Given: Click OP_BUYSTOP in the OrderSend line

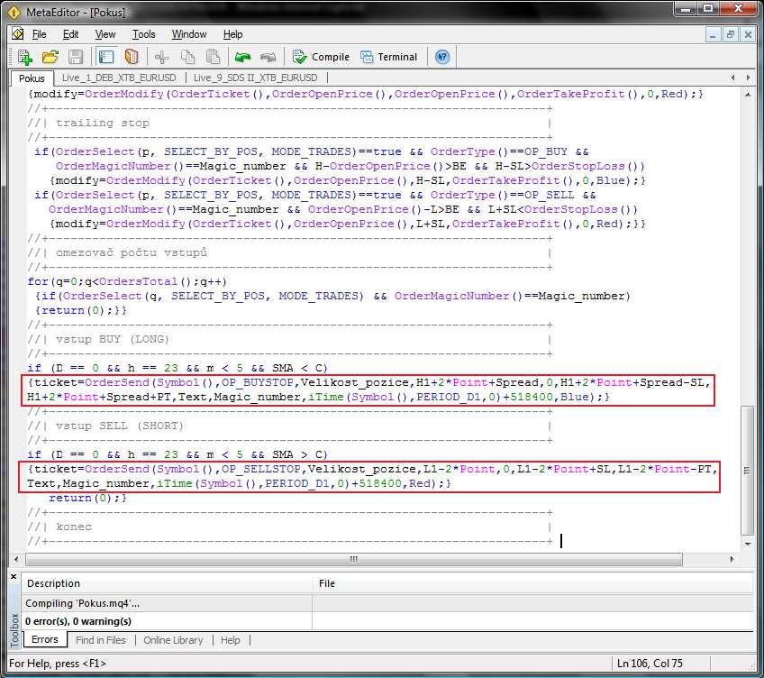Looking at the screenshot, I should [258, 382].
